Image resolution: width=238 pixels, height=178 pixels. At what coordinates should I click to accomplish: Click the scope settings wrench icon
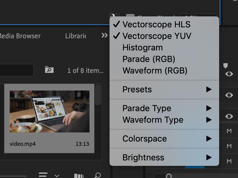tap(113, 16)
